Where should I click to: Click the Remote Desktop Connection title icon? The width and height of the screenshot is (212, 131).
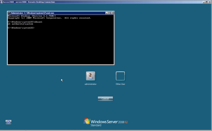point(1,2)
